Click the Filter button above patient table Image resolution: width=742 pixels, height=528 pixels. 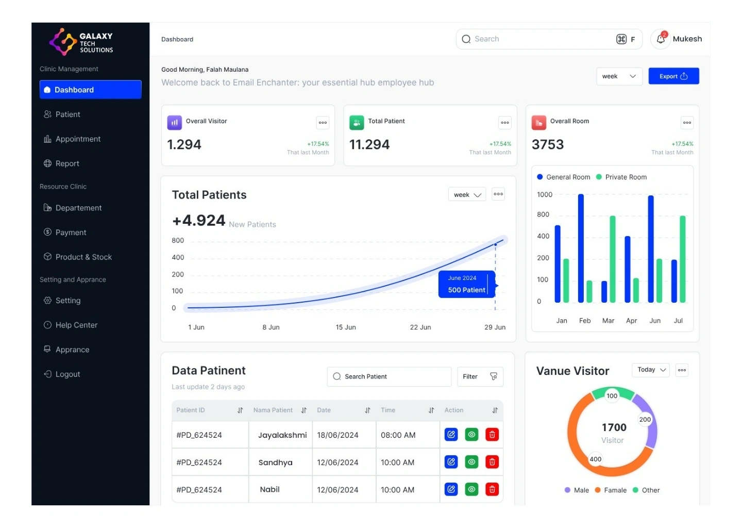480,377
